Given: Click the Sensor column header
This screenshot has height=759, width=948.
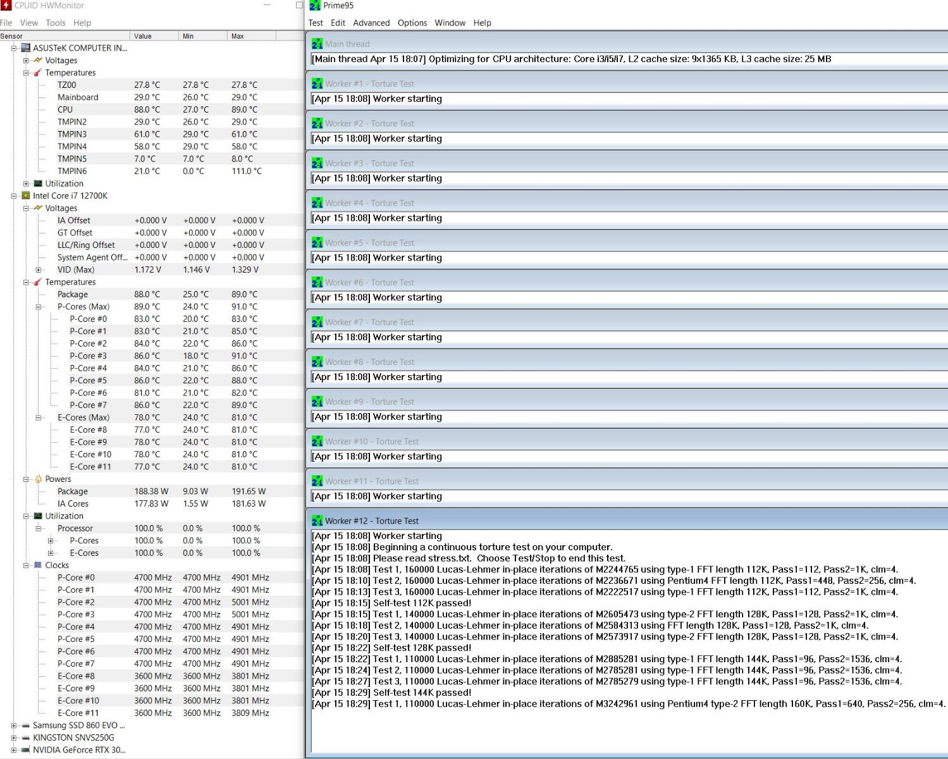Looking at the screenshot, I should (x=65, y=36).
